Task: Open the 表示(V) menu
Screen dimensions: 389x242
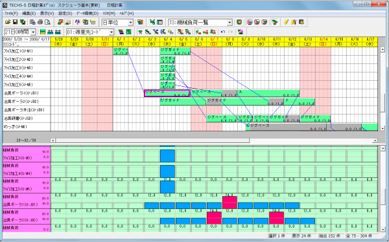Action: (x=47, y=14)
